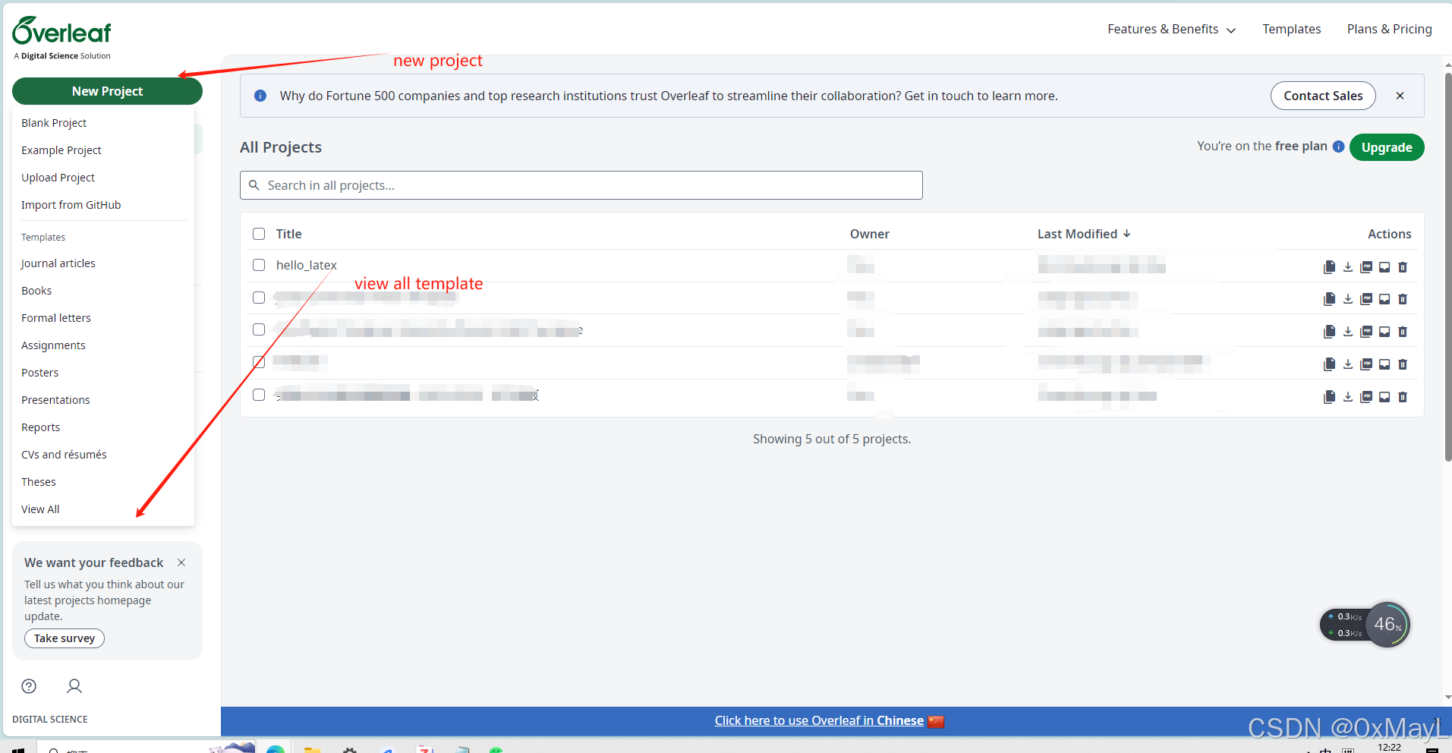Image resolution: width=1452 pixels, height=753 pixels.
Task: Click the page vertical scrollbar
Action: (x=1447, y=266)
